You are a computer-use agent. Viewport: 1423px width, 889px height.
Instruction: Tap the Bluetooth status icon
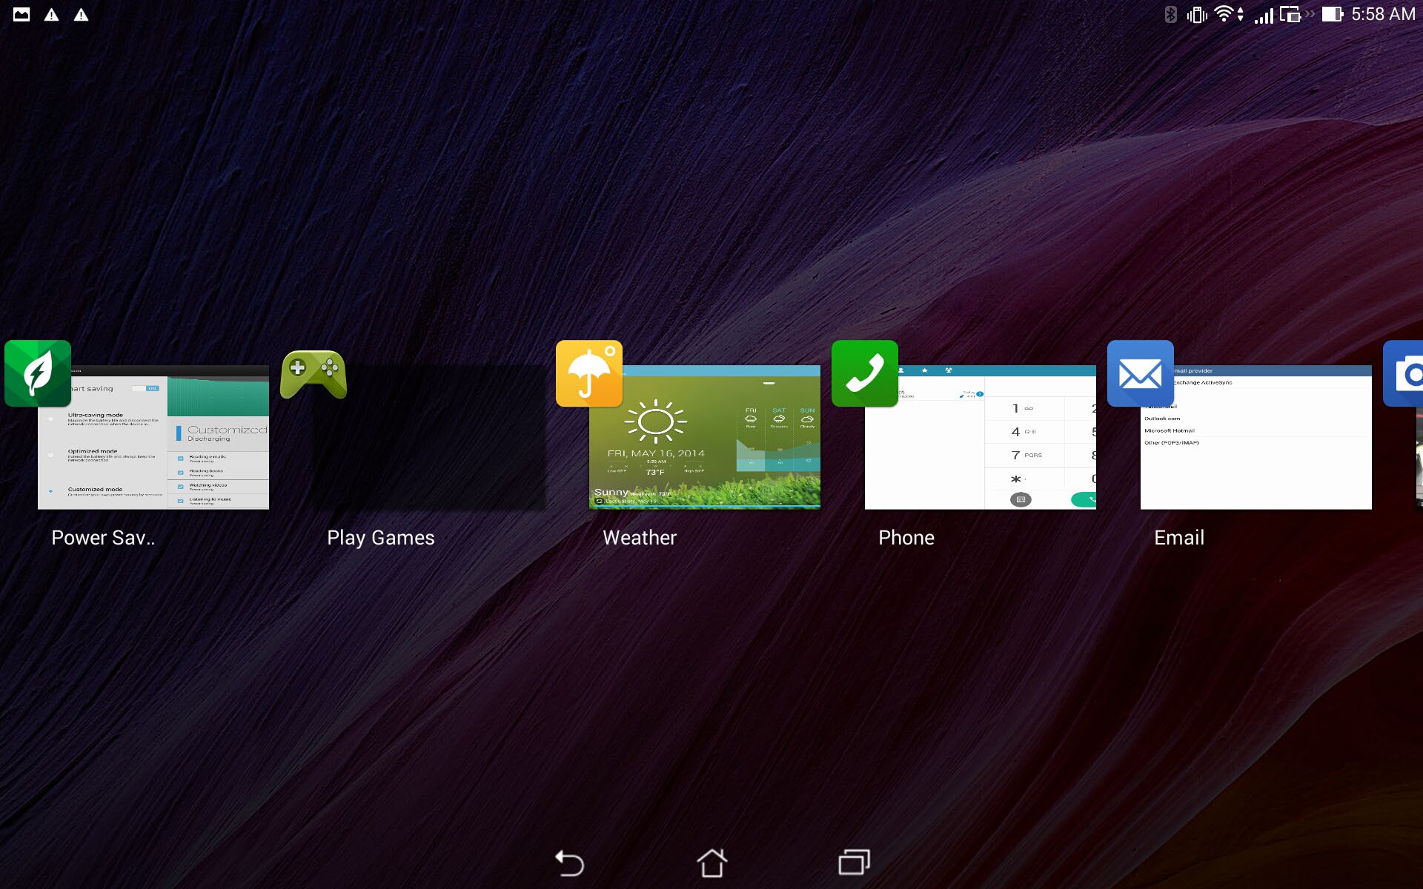pyautogui.click(x=1170, y=15)
